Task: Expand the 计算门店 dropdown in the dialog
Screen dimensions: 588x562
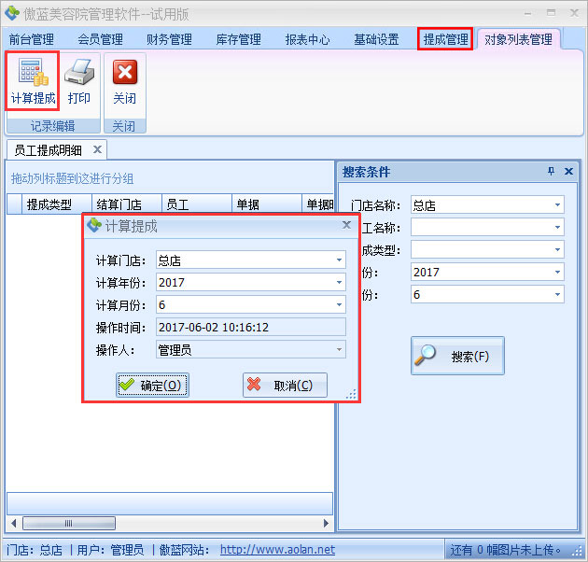Action: pyautogui.click(x=339, y=260)
